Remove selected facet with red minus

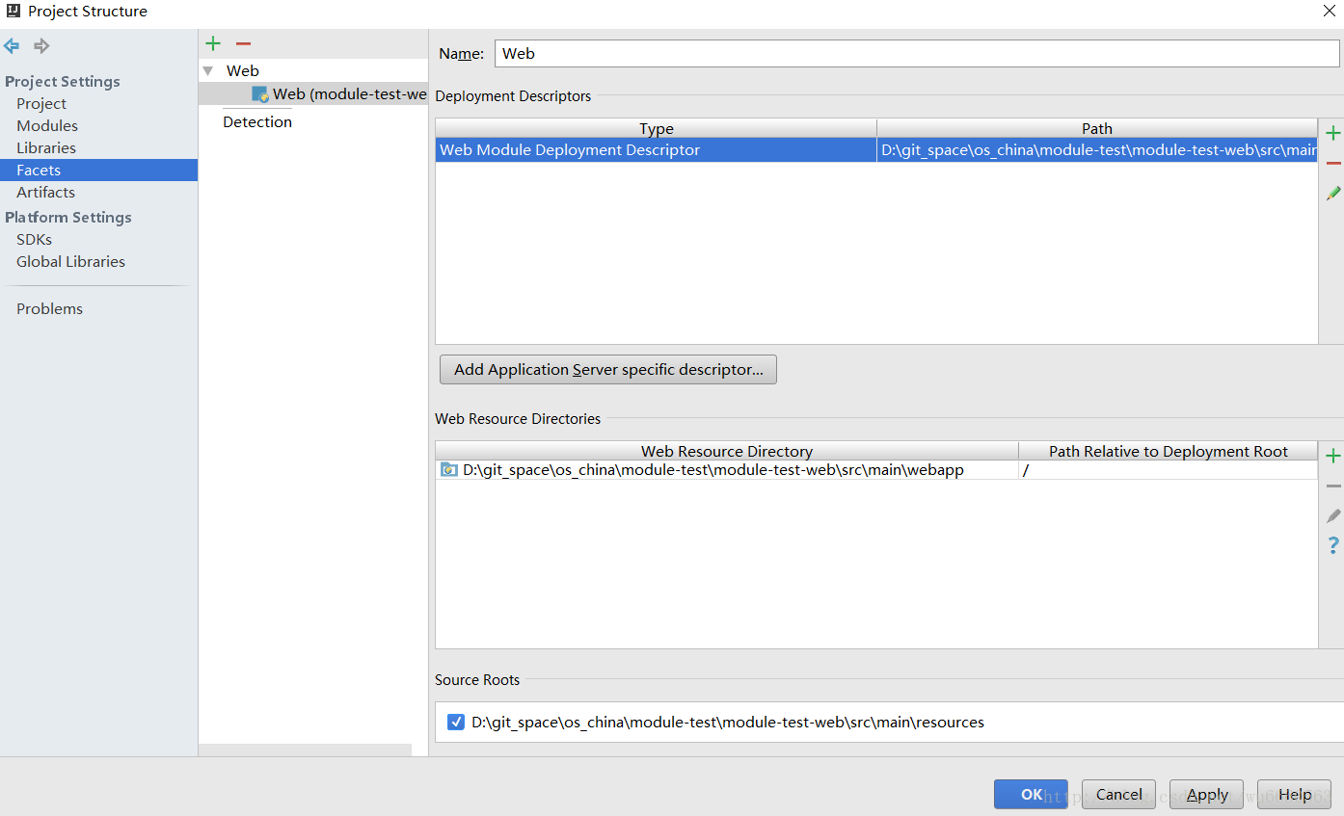243,43
